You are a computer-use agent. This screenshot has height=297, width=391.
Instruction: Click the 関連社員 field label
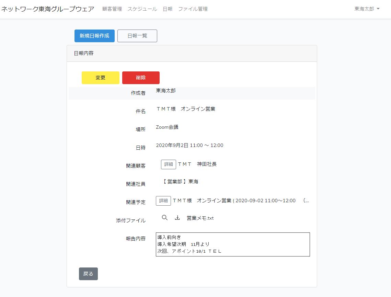click(136, 184)
